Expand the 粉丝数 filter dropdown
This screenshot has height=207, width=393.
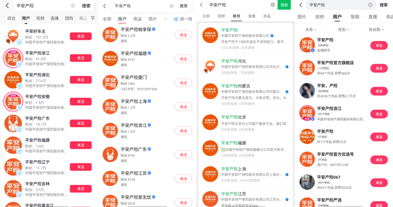pos(376,29)
